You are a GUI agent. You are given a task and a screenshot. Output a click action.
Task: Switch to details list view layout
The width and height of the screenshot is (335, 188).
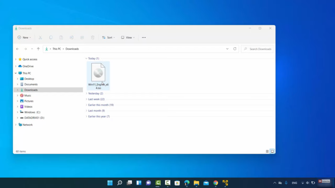pyautogui.click(x=267, y=151)
